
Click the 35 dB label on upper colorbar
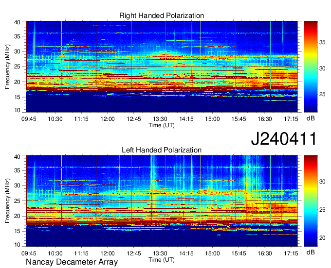[x=322, y=42]
